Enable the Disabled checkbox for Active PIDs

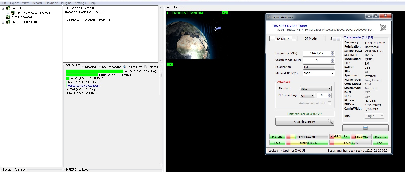click(x=83, y=67)
